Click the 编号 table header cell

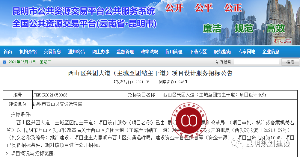pos(18,95)
